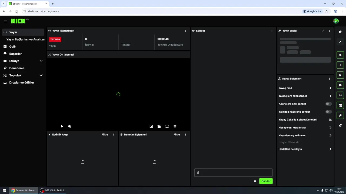Open chat settings gear next to Gönder

[255, 181]
